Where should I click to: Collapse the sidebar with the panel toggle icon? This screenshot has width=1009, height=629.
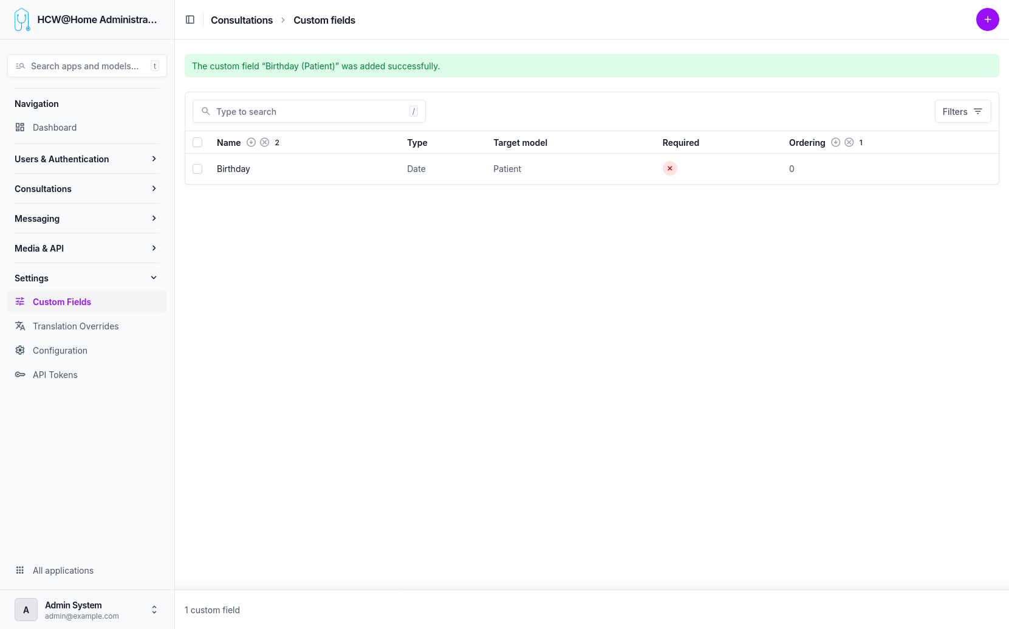click(190, 19)
